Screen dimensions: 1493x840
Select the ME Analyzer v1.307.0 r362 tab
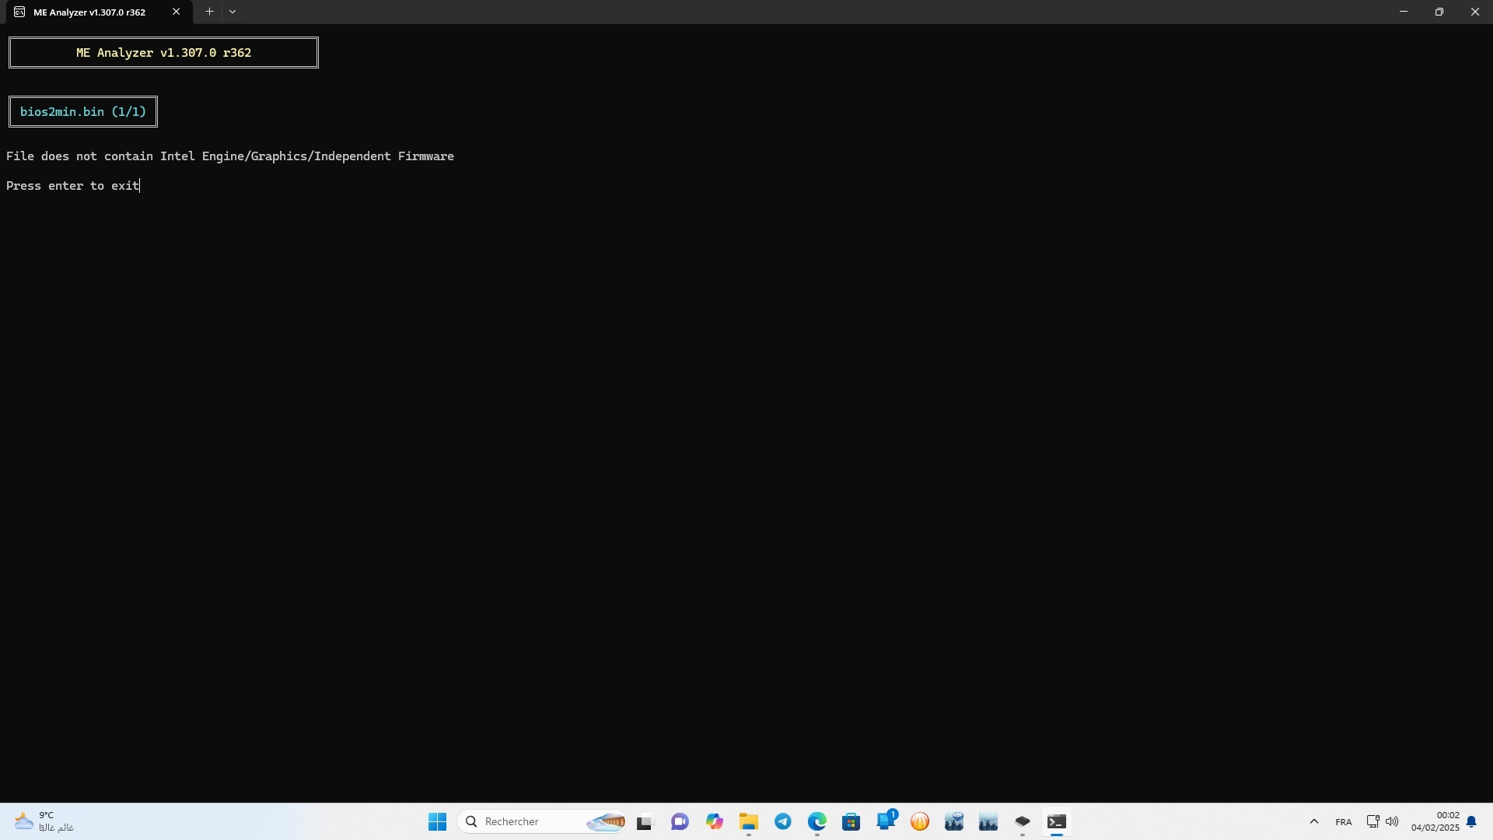click(89, 12)
